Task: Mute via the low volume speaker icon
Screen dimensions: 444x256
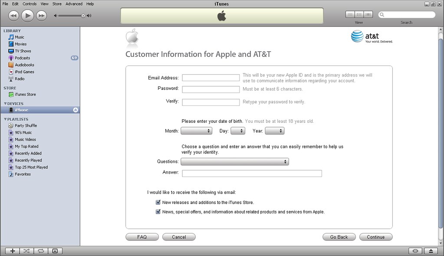Action: 56,16
